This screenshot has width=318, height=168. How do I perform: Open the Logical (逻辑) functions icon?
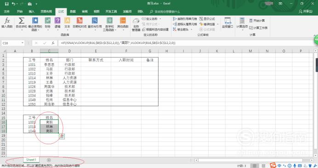[x=57, y=21]
